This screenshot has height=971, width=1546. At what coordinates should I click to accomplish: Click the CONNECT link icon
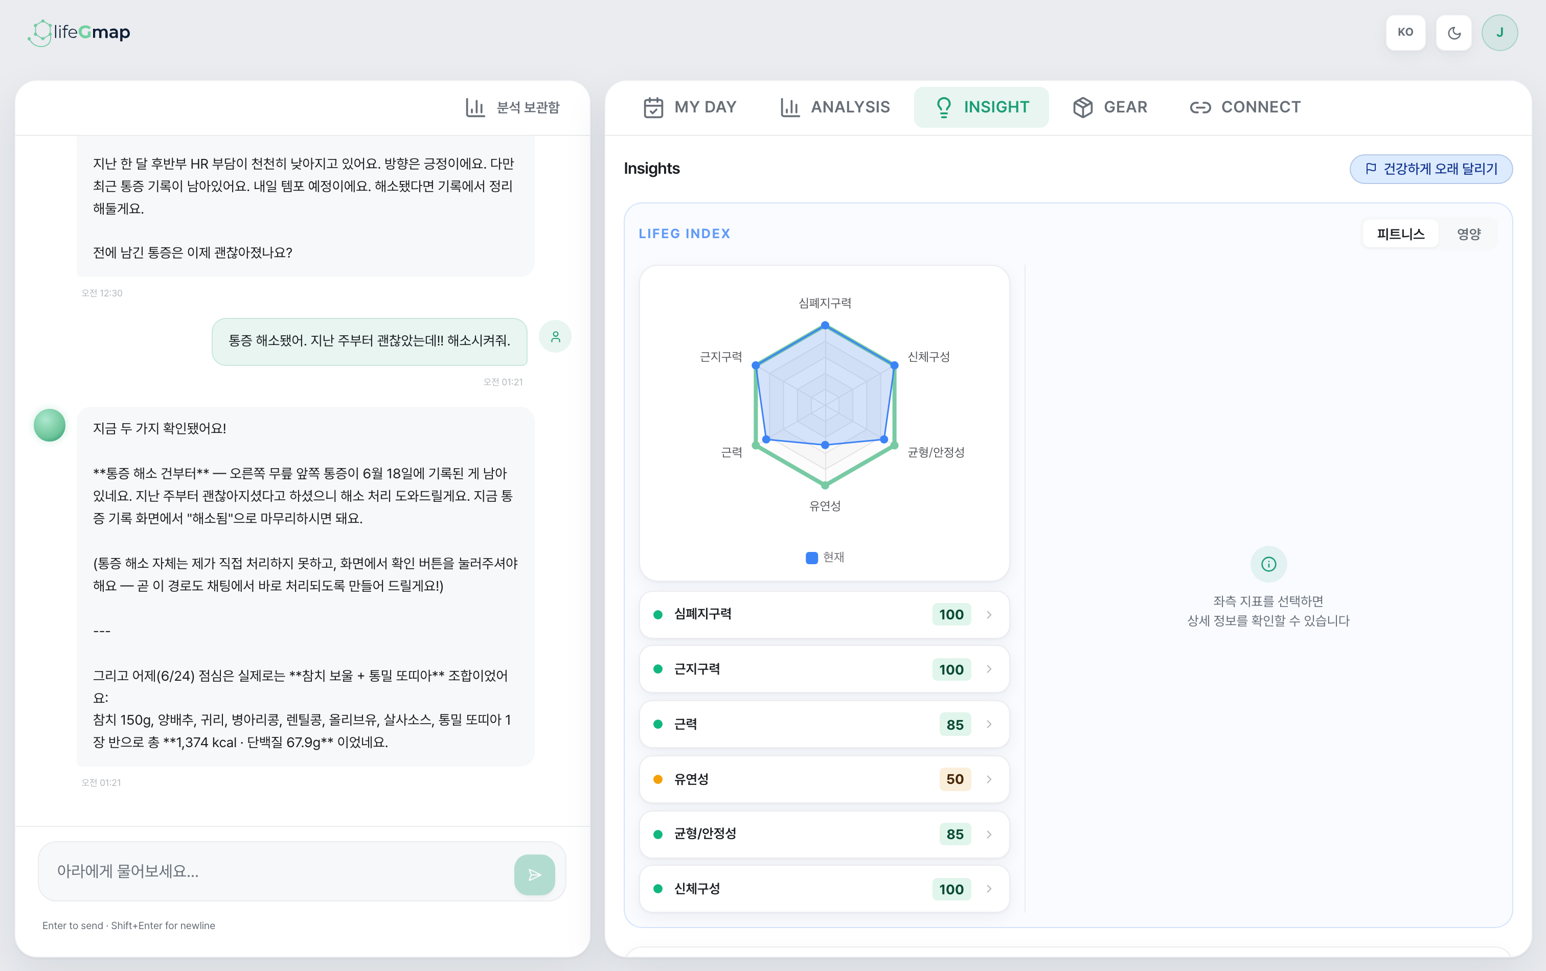point(1200,107)
